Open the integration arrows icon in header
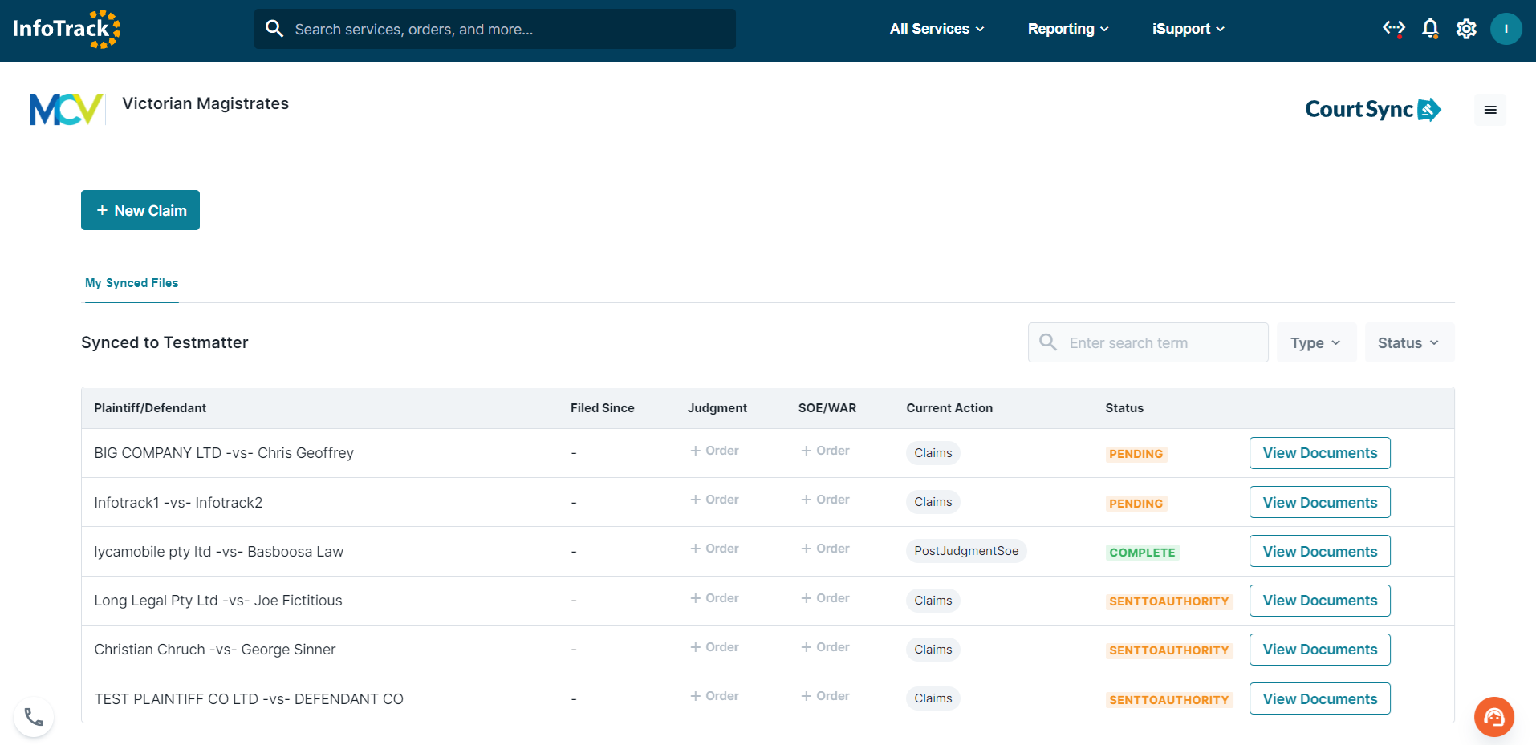Image resolution: width=1536 pixels, height=745 pixels. click(x=1394, y=29)
